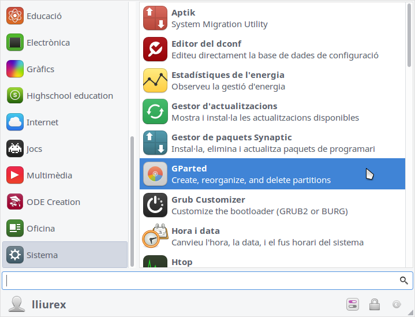Open the ODE Creation category
The width and height of the screenshot is (415, 317).
tap(53, 202)
